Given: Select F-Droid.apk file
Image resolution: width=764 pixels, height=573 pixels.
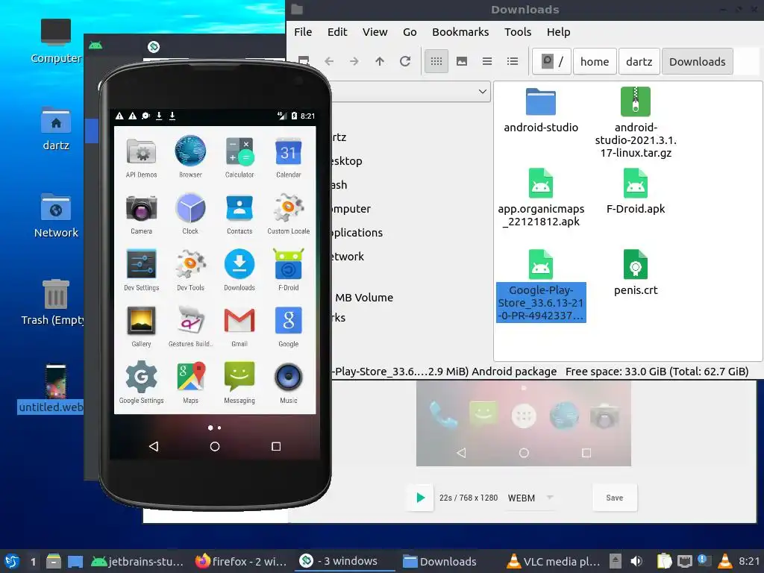Looking at the screenshot, I should click(x=636, y=191).
